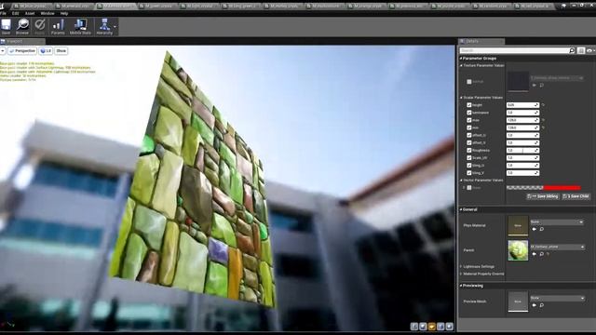Uncheck the Scale_UV parameter checkbox
The width and height of the screenshot is (596, 335).
[469, 157]
